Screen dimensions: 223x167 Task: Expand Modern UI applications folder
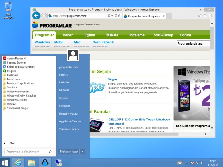click(18, 83)
